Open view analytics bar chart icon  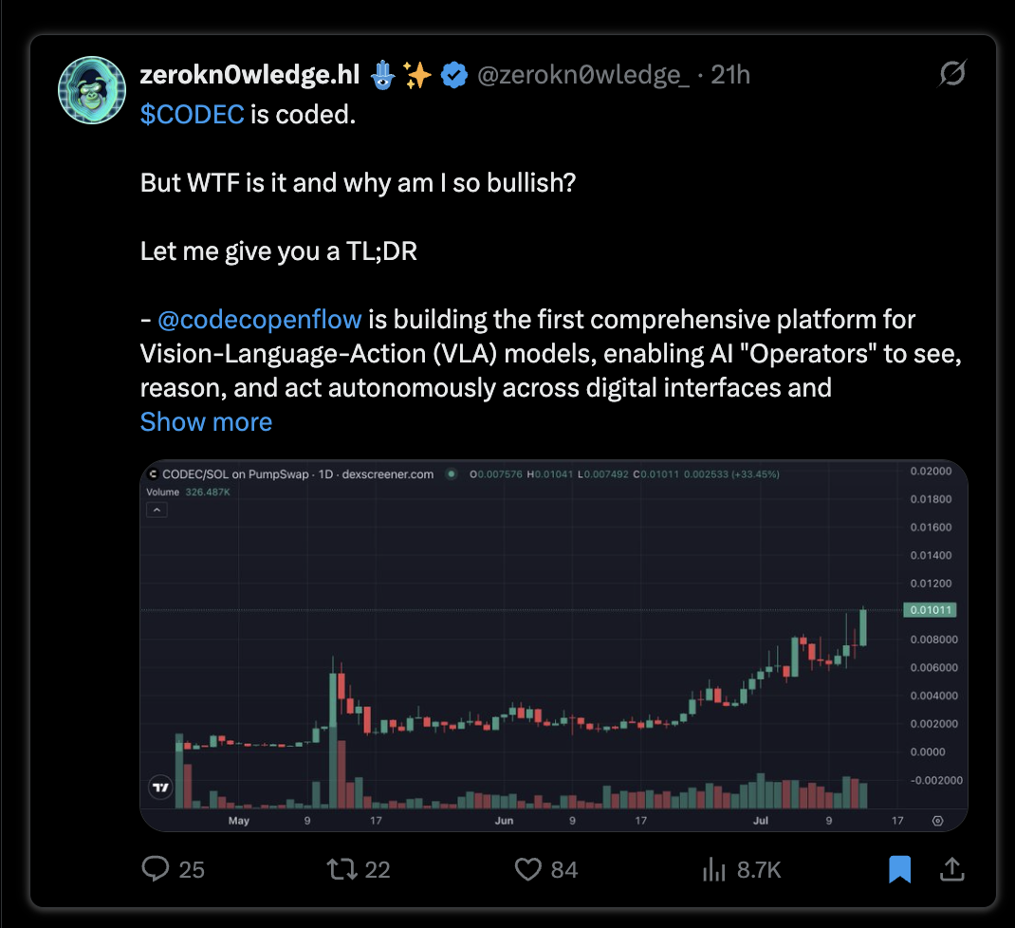(714, 869)
